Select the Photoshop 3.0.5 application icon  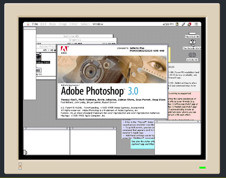pos(39,57)
